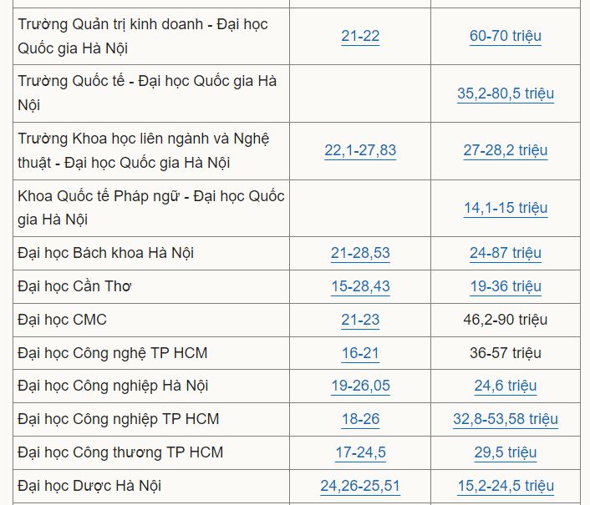Open the 21-23 score link for Đại học CMC
This screenshot has width=590, height=505.
pos(360,320)
